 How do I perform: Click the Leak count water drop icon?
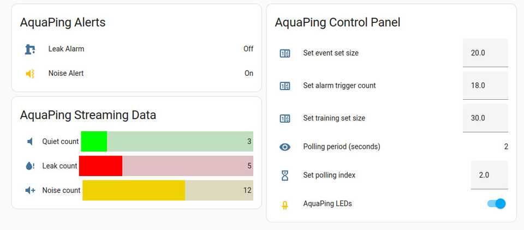coord(30,166)
